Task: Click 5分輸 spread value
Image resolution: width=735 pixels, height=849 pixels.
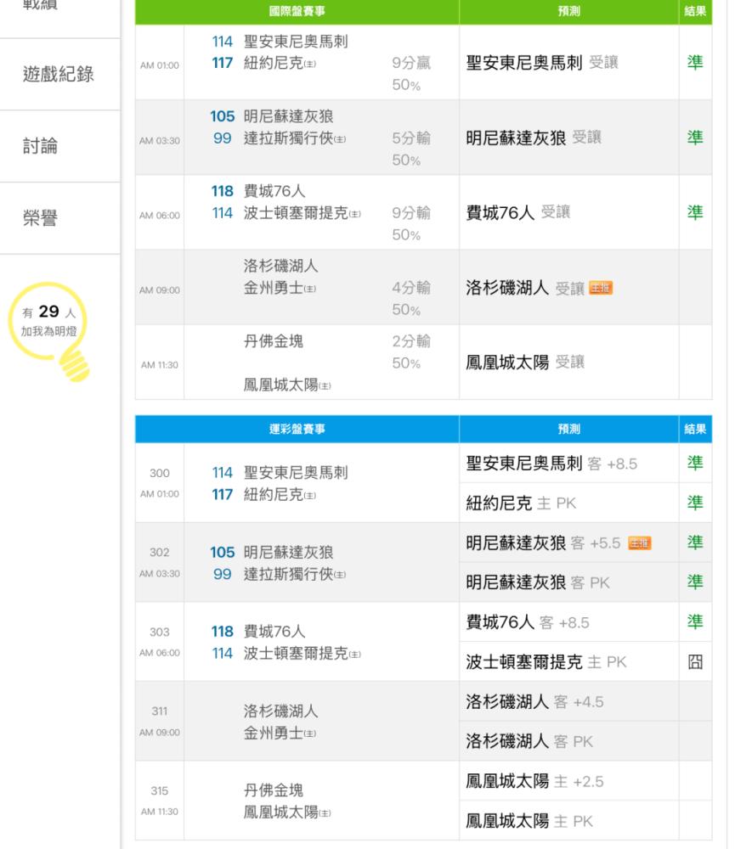Action: point(411,138)
